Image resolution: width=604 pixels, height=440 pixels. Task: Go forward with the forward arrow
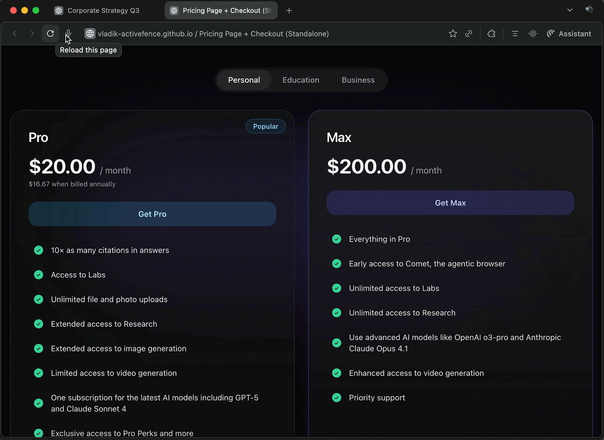(32, 34)
